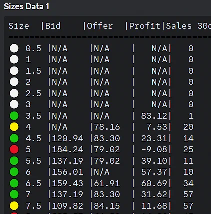
Task: Click profit value 23.31
Action: point(154,138)
